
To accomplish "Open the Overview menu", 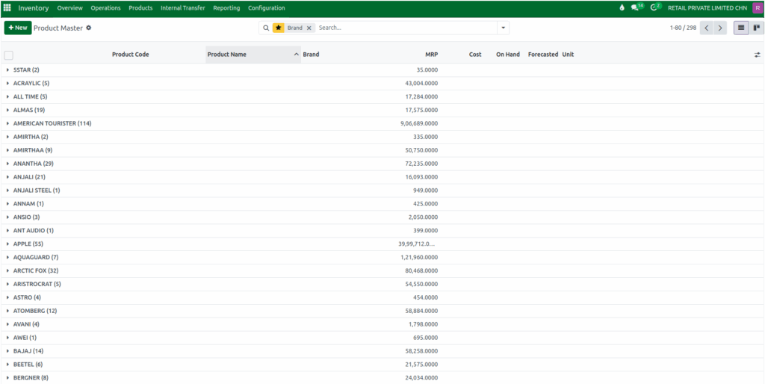I will tap(69, 7).
